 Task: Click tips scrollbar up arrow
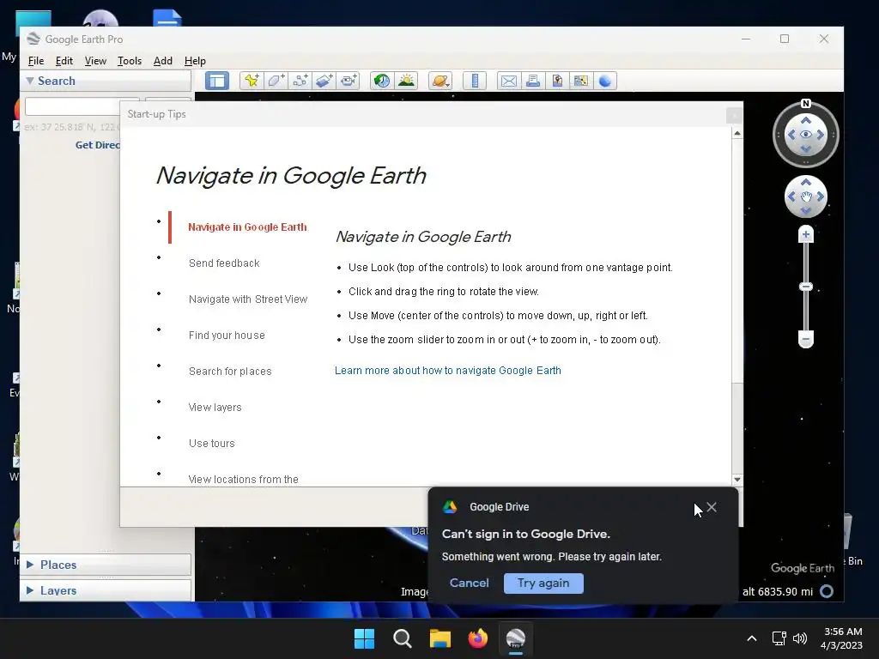click(x=737, y=133)
